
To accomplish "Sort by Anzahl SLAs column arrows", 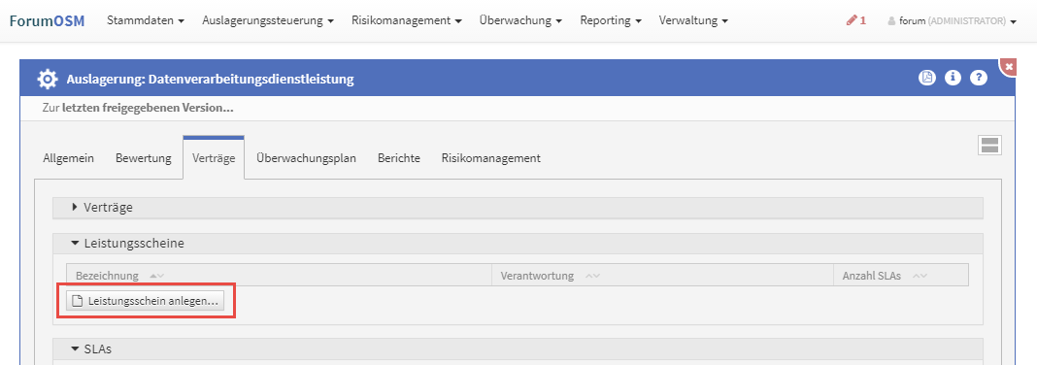I will pyautogui.click(x=920, y=276).
